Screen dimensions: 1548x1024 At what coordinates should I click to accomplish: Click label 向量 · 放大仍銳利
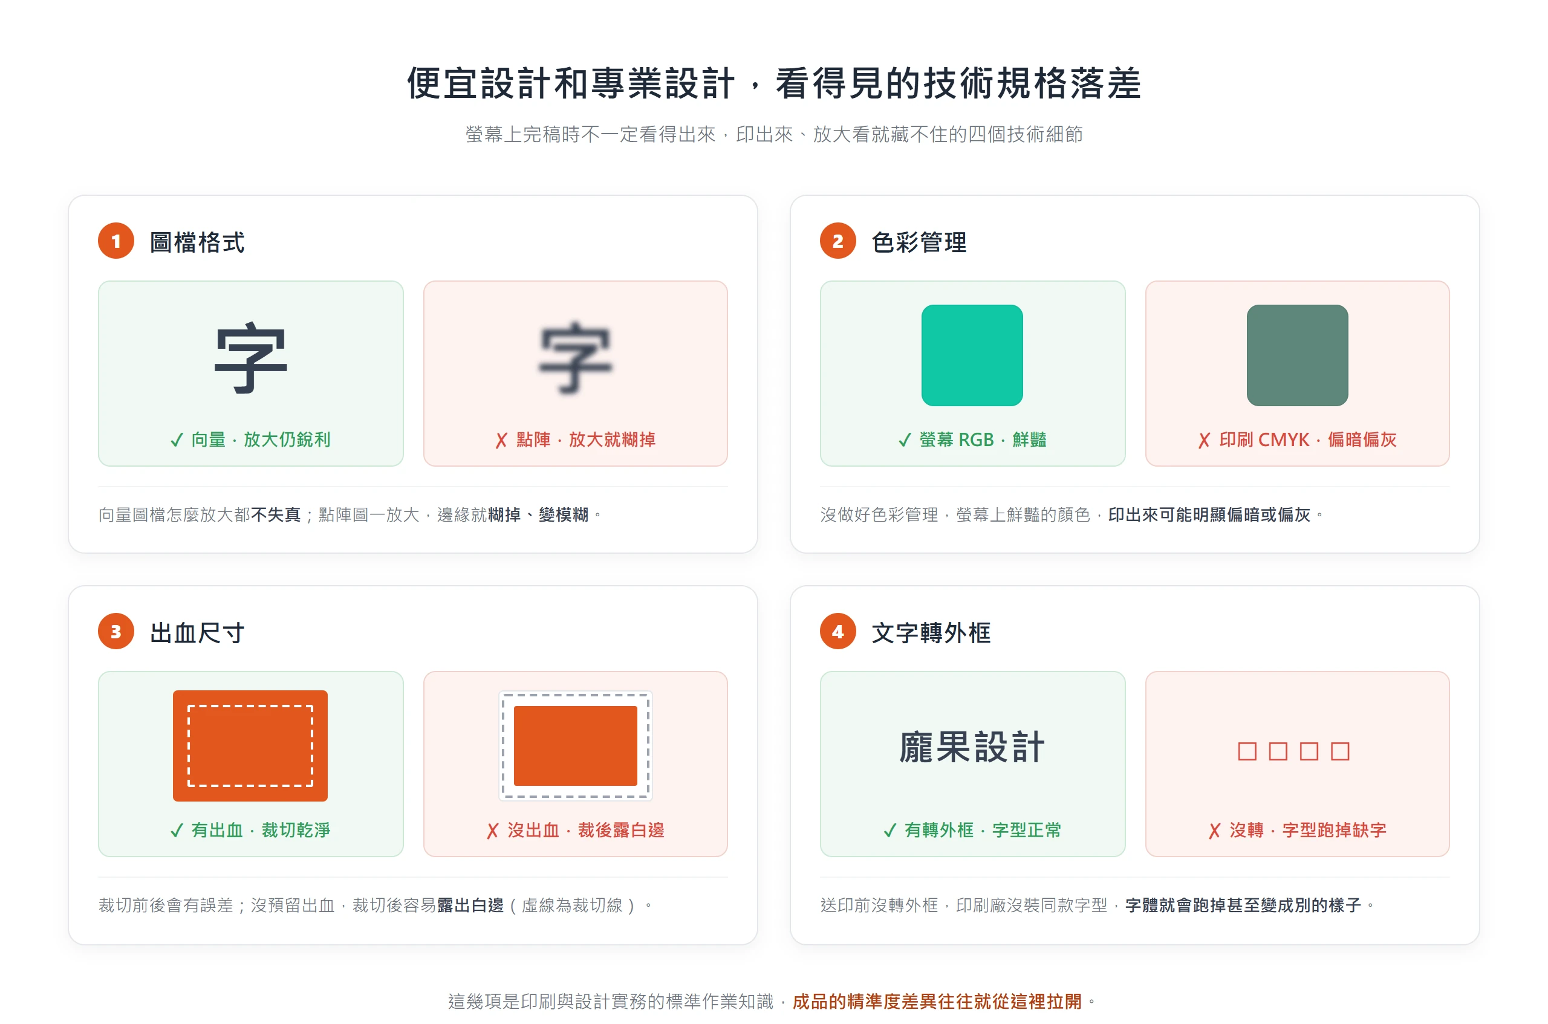pyautogui.click(x=251, y=439)
